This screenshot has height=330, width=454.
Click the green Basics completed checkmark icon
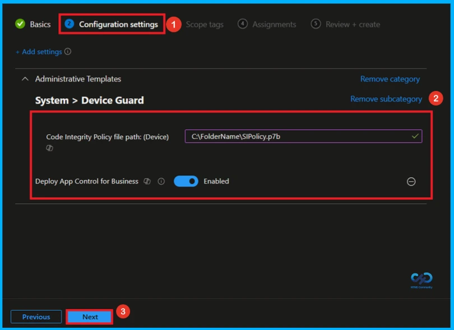point(20,24)
